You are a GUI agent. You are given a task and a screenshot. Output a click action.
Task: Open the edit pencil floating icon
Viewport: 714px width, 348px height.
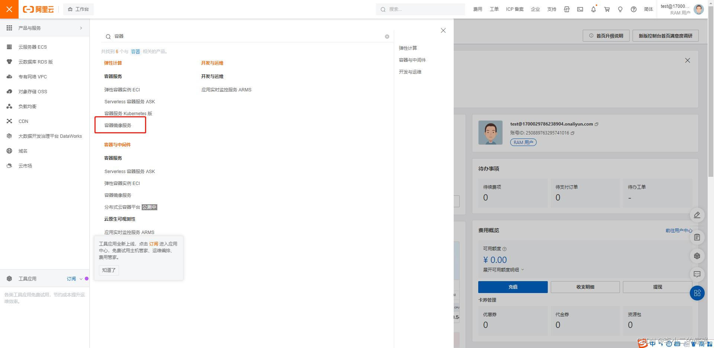(697, 215)
